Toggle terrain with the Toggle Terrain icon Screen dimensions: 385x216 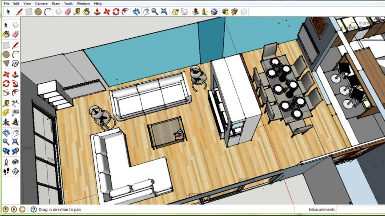[185, 12]
